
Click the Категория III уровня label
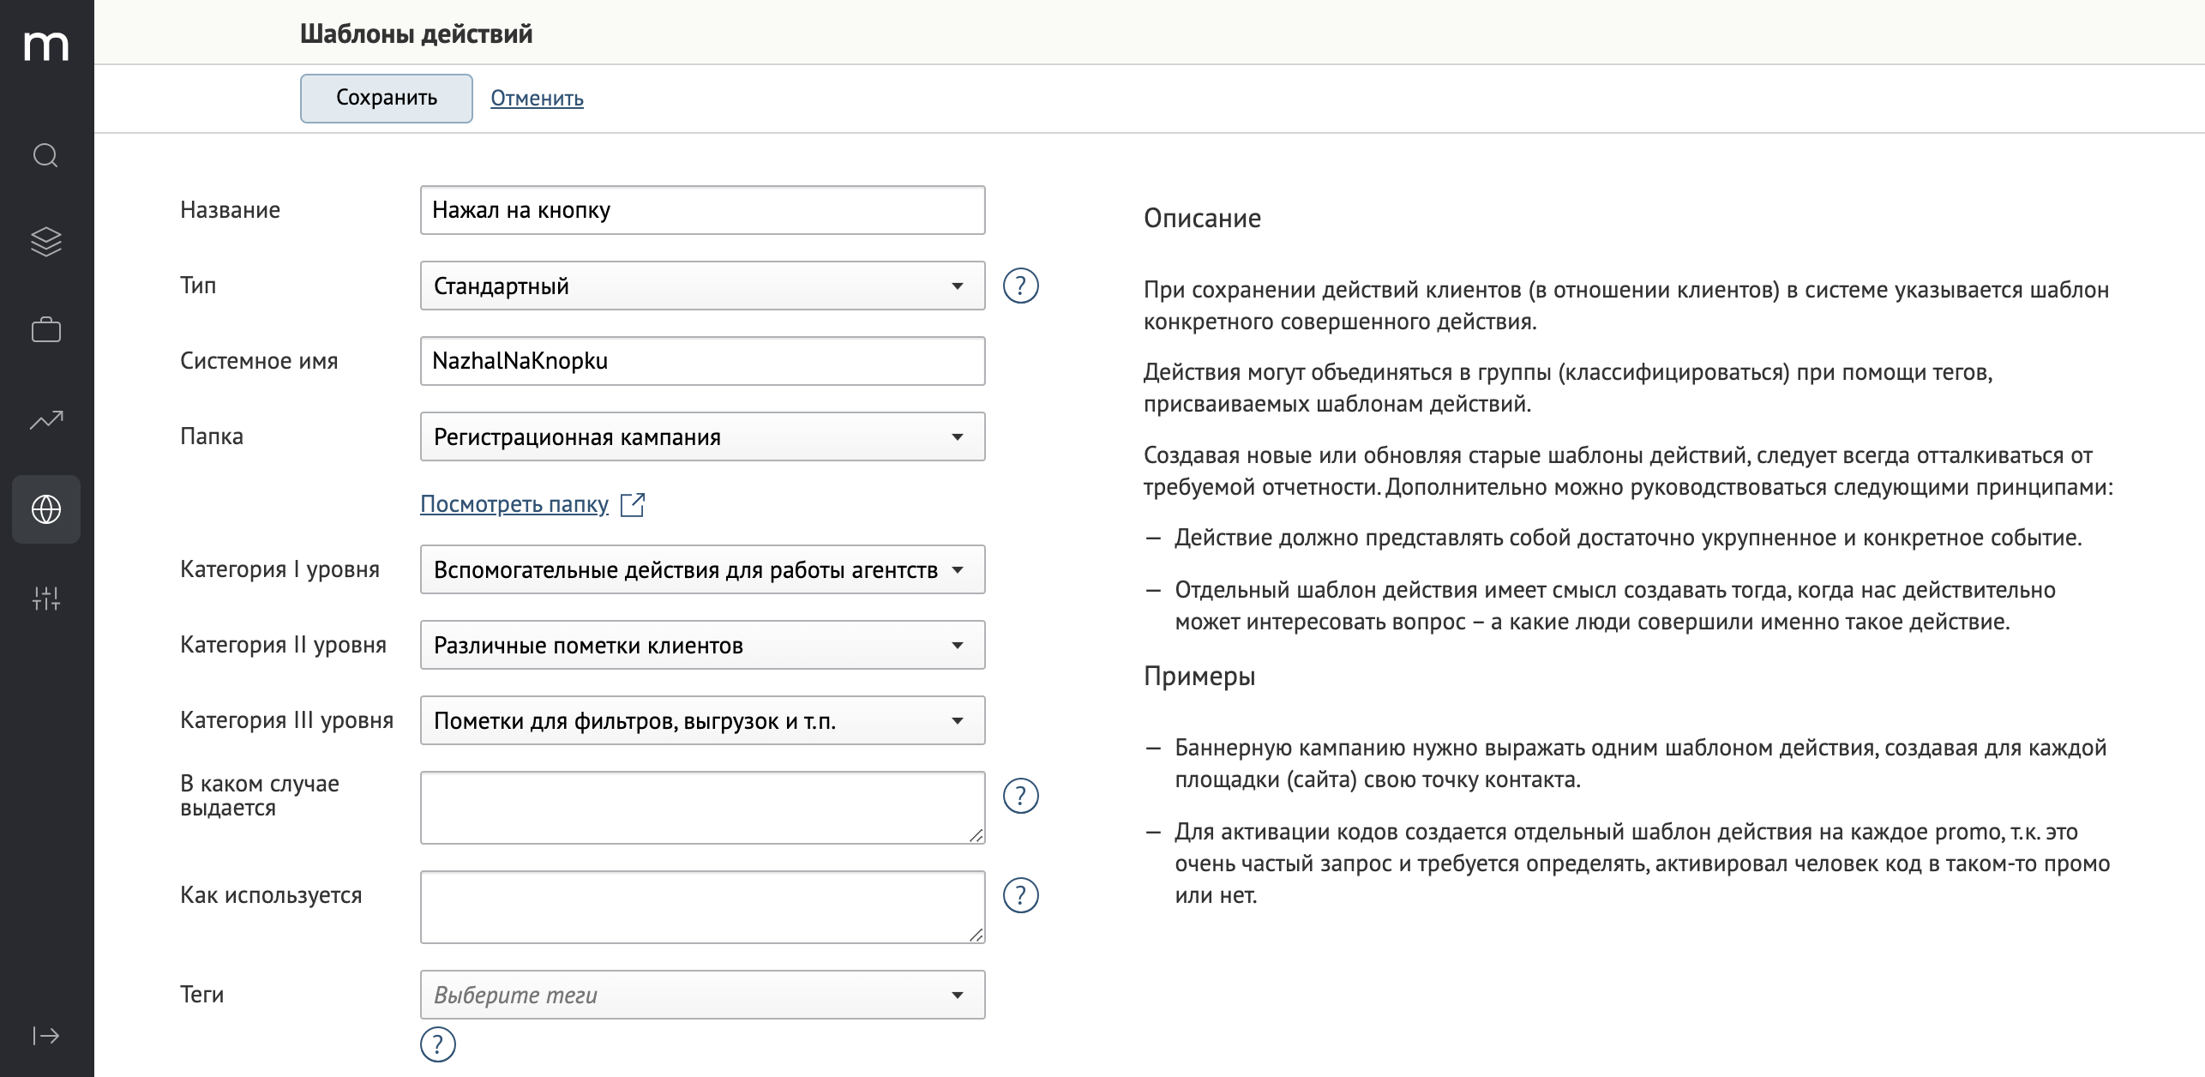click(286, 720)
